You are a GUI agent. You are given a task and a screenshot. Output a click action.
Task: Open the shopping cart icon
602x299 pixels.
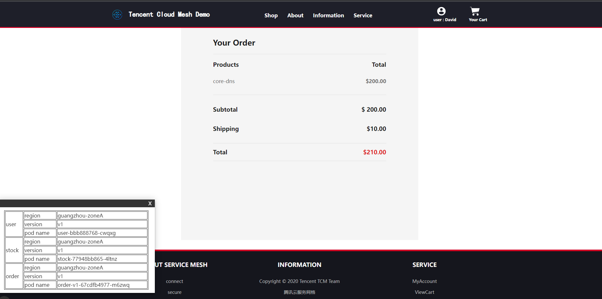pos(475,11)
